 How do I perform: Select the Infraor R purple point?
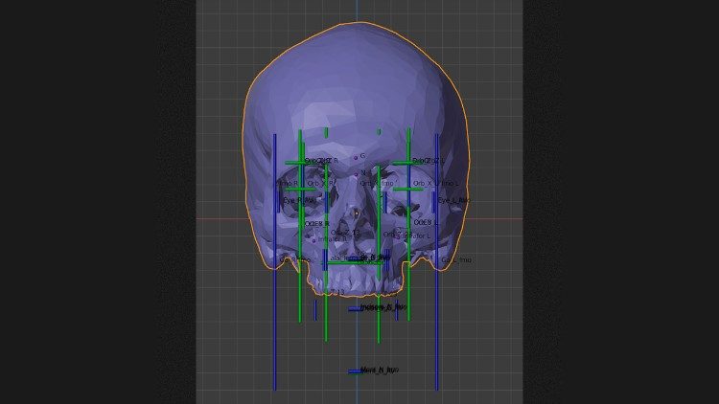(313, 240)
